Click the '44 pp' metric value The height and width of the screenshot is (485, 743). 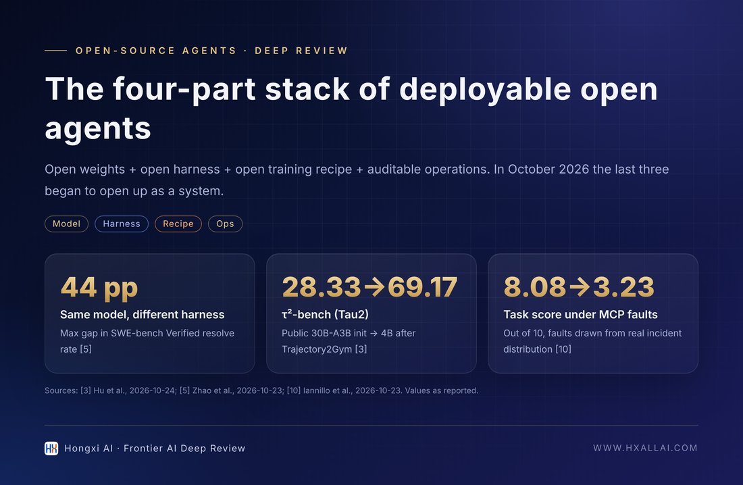coord(99,287)
